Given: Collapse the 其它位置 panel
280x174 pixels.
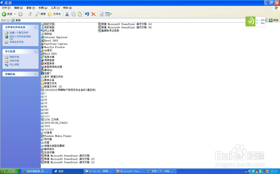Looking at the screenshot, I should [x=36, y=51].
